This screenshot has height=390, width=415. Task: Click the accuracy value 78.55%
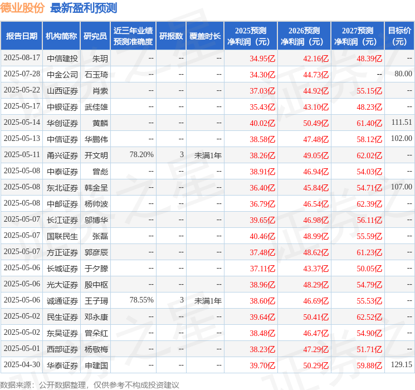coord(141,300)
